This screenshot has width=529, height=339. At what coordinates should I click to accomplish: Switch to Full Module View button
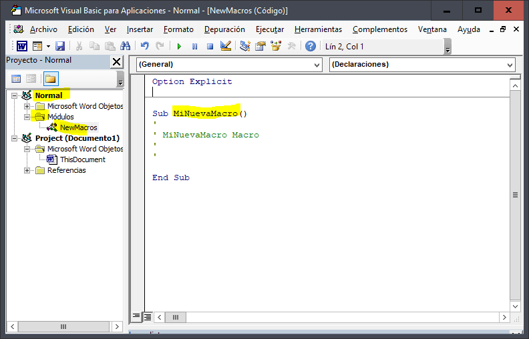coord(148,317)
